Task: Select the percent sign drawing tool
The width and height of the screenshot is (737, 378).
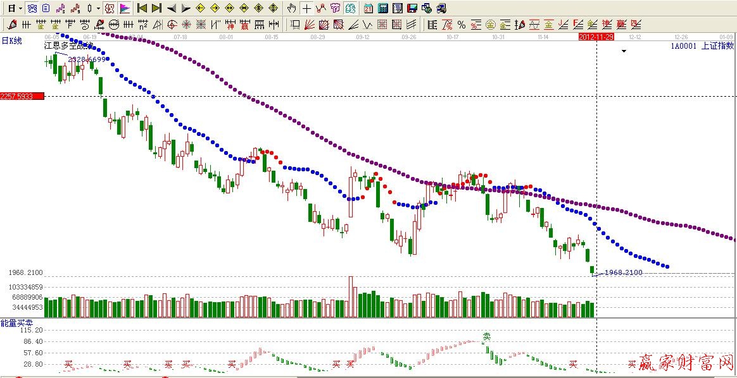Action: tap(462, 25)
